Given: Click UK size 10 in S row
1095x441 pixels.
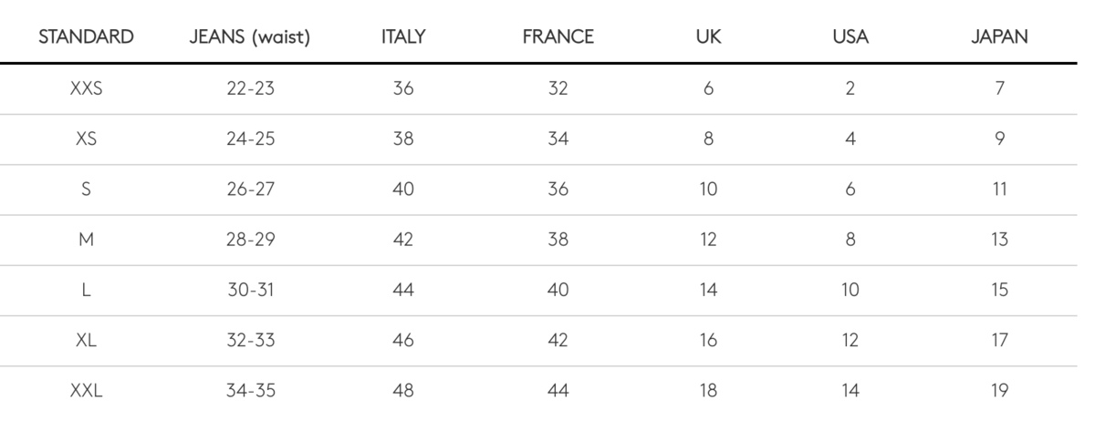Looking at the screenshot, I should pyautogui.click(x=708, y=190).
